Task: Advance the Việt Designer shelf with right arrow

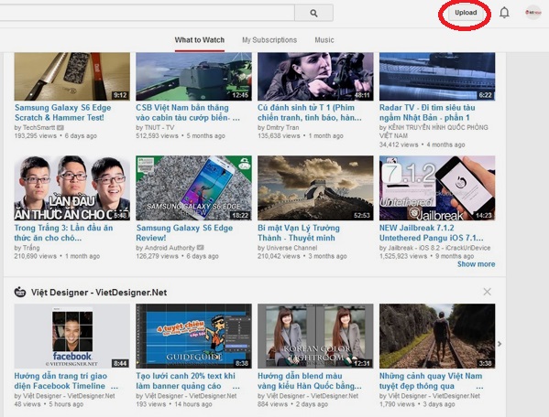Action: coord(500,344)
